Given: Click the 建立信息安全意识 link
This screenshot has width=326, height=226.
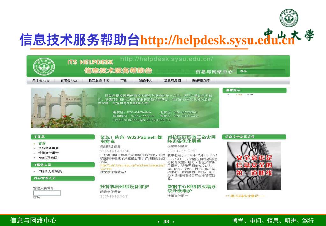Looking at the screenshot, I should 245,196.
